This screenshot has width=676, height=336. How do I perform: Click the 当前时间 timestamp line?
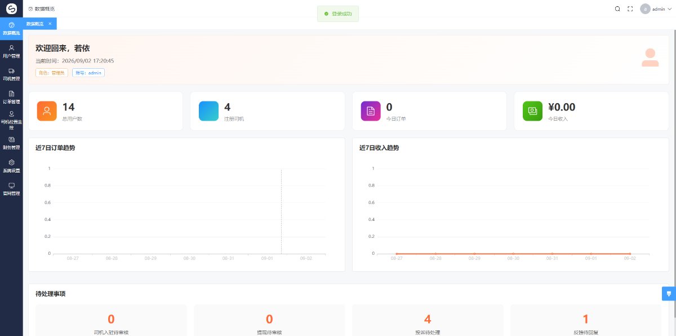coord(75,61)
